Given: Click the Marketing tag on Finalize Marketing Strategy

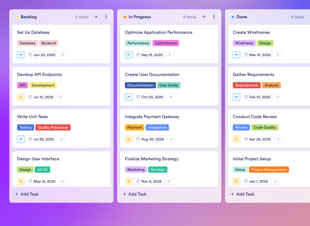Looking at the screenshot, I should pyautogui.click(x=136, y=169).
